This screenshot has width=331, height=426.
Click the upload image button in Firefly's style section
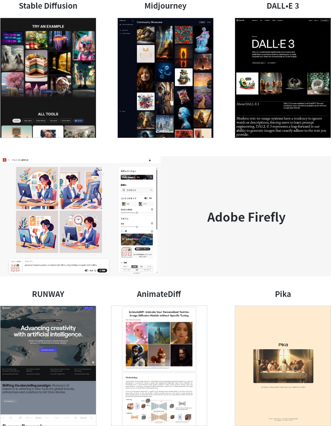142,249
